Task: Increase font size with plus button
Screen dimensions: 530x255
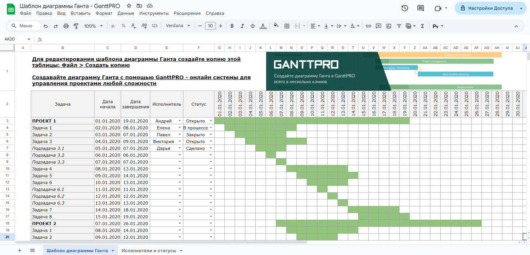Action: 220,26
